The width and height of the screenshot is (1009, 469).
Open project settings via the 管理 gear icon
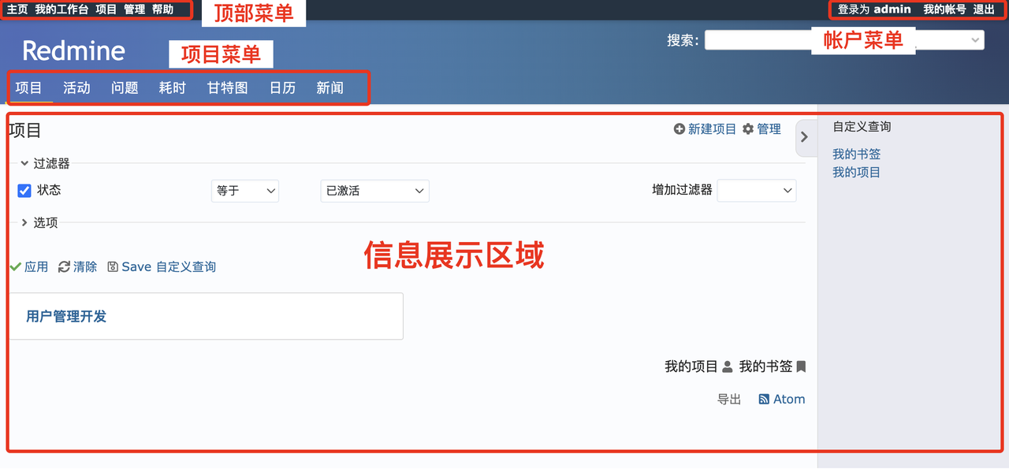click(748, 128)
